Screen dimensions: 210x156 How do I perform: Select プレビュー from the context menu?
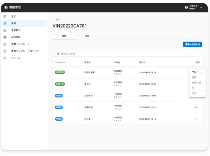[197, 72]
